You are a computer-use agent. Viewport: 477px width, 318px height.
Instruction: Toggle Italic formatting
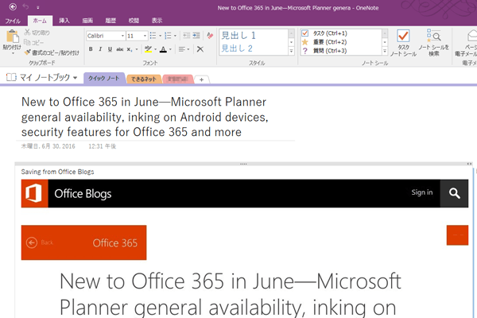(x=100, y=49)
